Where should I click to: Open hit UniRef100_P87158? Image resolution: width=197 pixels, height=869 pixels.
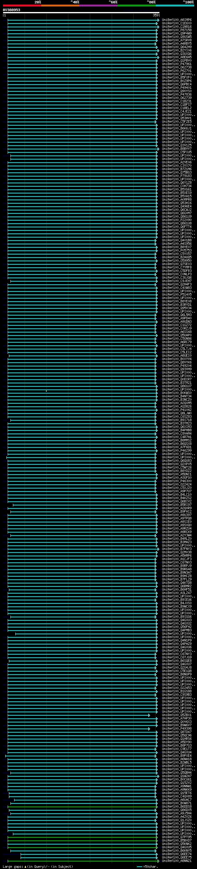pos(176,30)
